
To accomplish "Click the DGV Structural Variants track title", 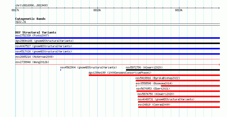I will point(36,32).
